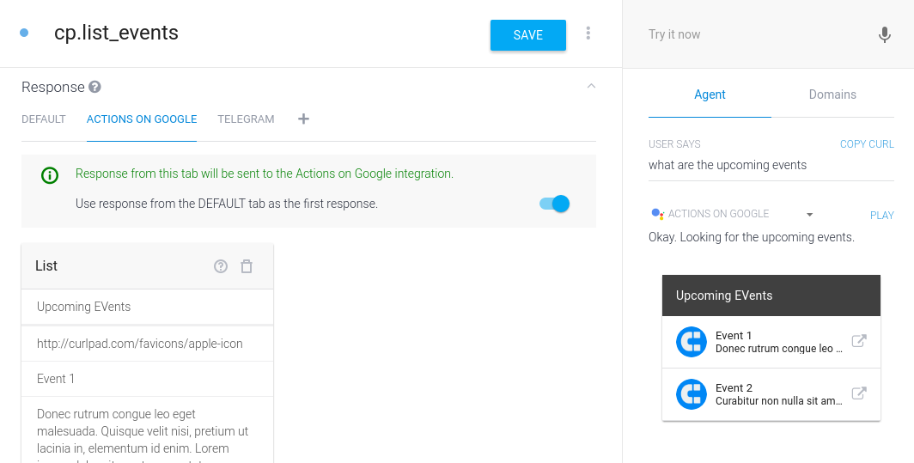Image resolution: width=914 pixels, height=463 pixels.
Task: Click the help icon in List card
Action: [221, 266]
